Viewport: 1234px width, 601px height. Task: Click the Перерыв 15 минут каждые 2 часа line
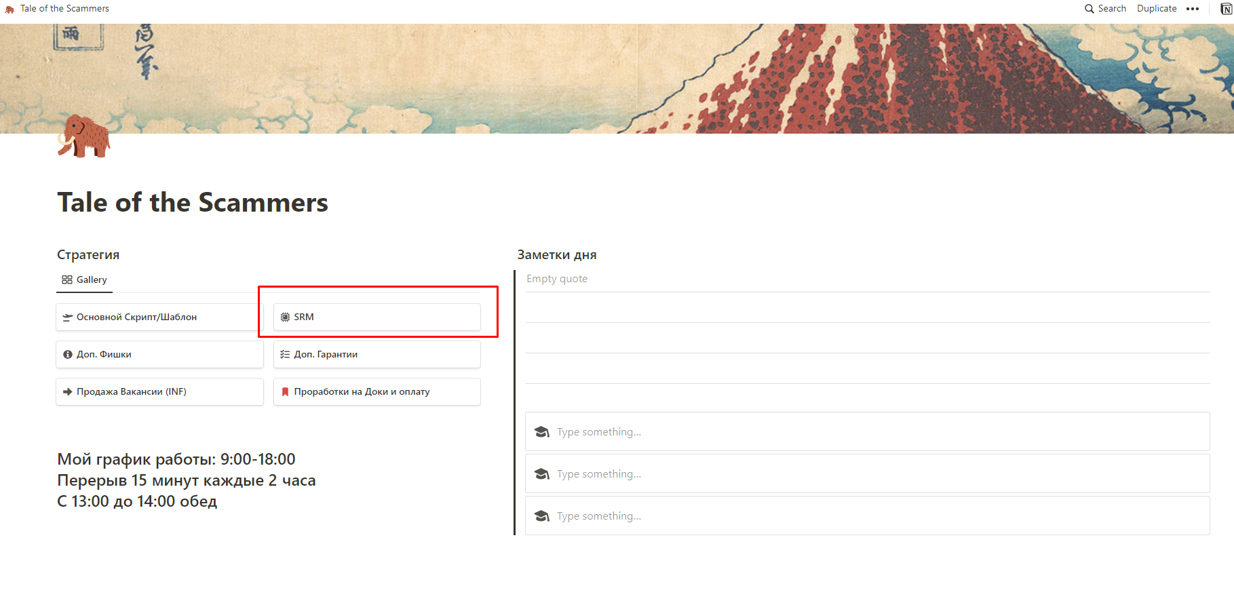click(x=187, y=480)
